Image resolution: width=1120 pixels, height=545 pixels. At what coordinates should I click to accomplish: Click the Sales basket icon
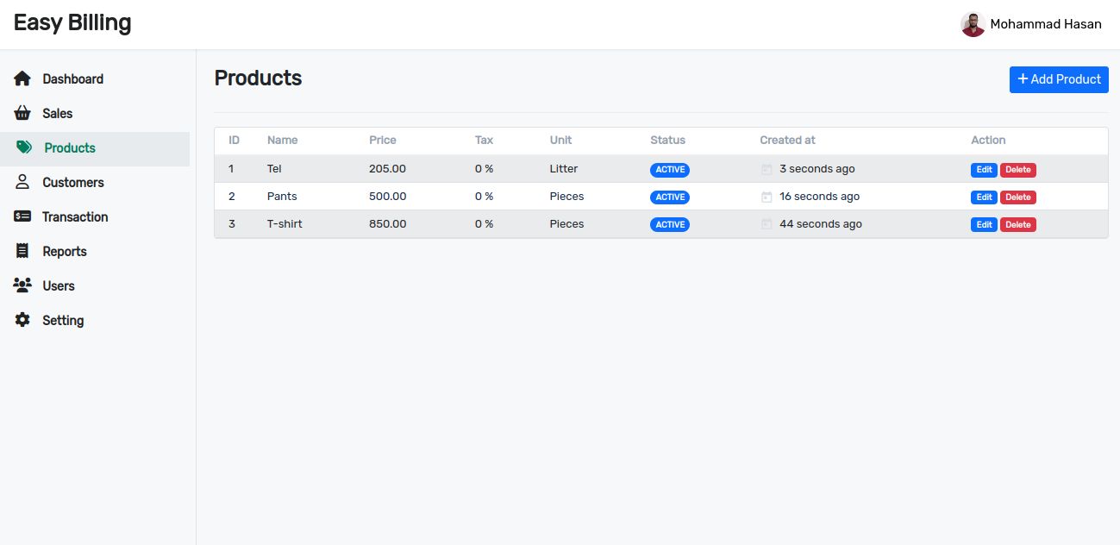tap(22, 113)
